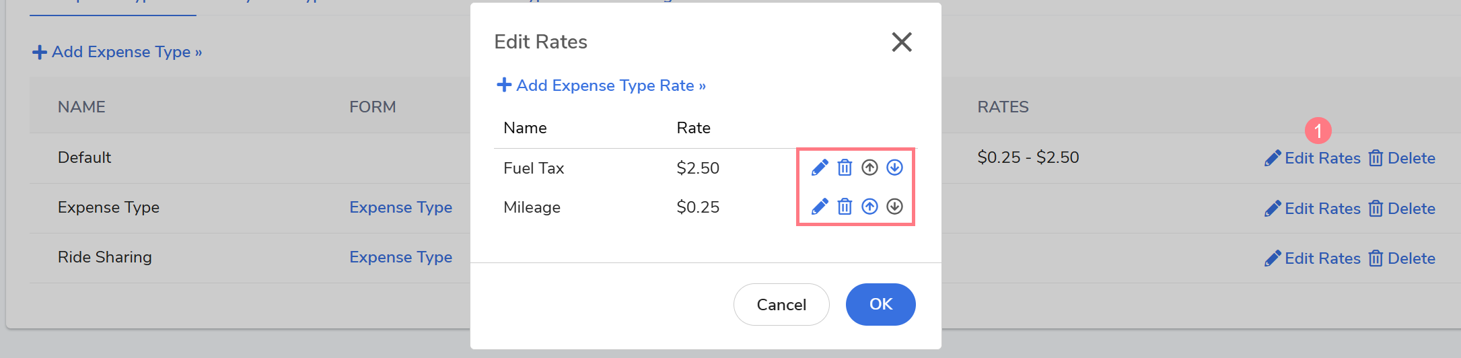Edit the Mileage rate pencil icon
The width and height of the screenshot is (1461, 358).
tap(820, 207)
